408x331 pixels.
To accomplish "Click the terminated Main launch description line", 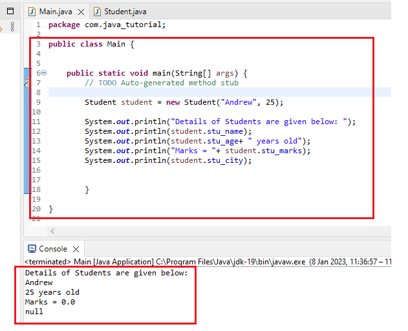I will coord(208,262).
